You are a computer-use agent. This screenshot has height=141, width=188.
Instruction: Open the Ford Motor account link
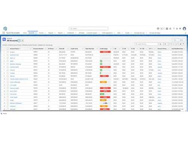pyautogui.click(x=13, y=94)
